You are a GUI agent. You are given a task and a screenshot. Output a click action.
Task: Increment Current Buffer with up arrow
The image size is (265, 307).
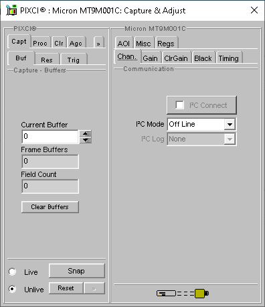(x=86, y=133)
